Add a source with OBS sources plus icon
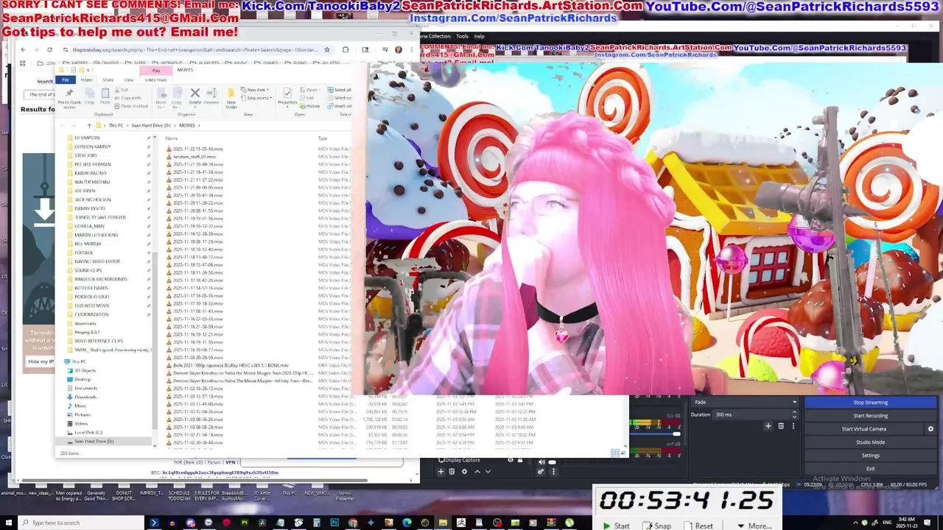Image resolution: width=943 pixels, height=530 pixels. click(441, 471)
